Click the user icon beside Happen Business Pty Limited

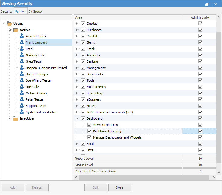[x=21, y=68]
